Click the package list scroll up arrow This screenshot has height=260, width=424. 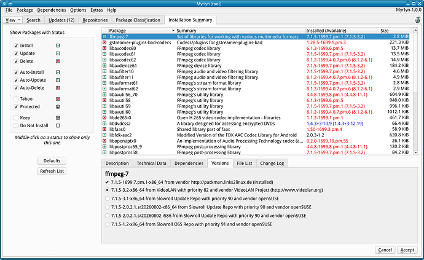click(415, 30)
